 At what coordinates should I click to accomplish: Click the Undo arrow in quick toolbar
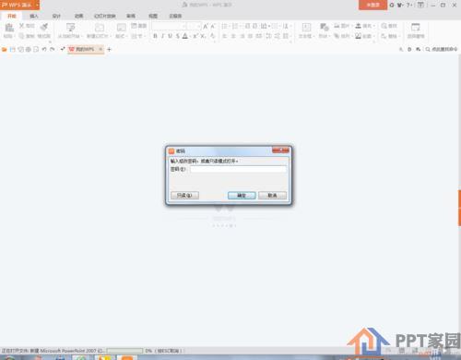[x=44, y=49]
